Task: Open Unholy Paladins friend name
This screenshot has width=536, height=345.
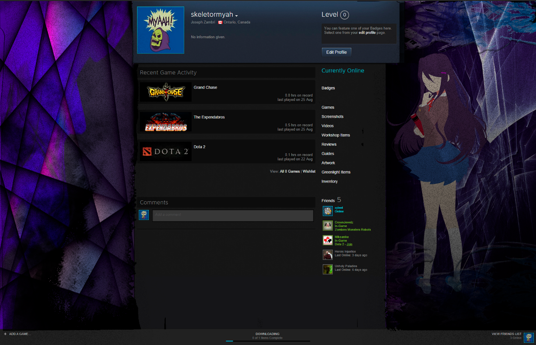Action: coord(345,266)
